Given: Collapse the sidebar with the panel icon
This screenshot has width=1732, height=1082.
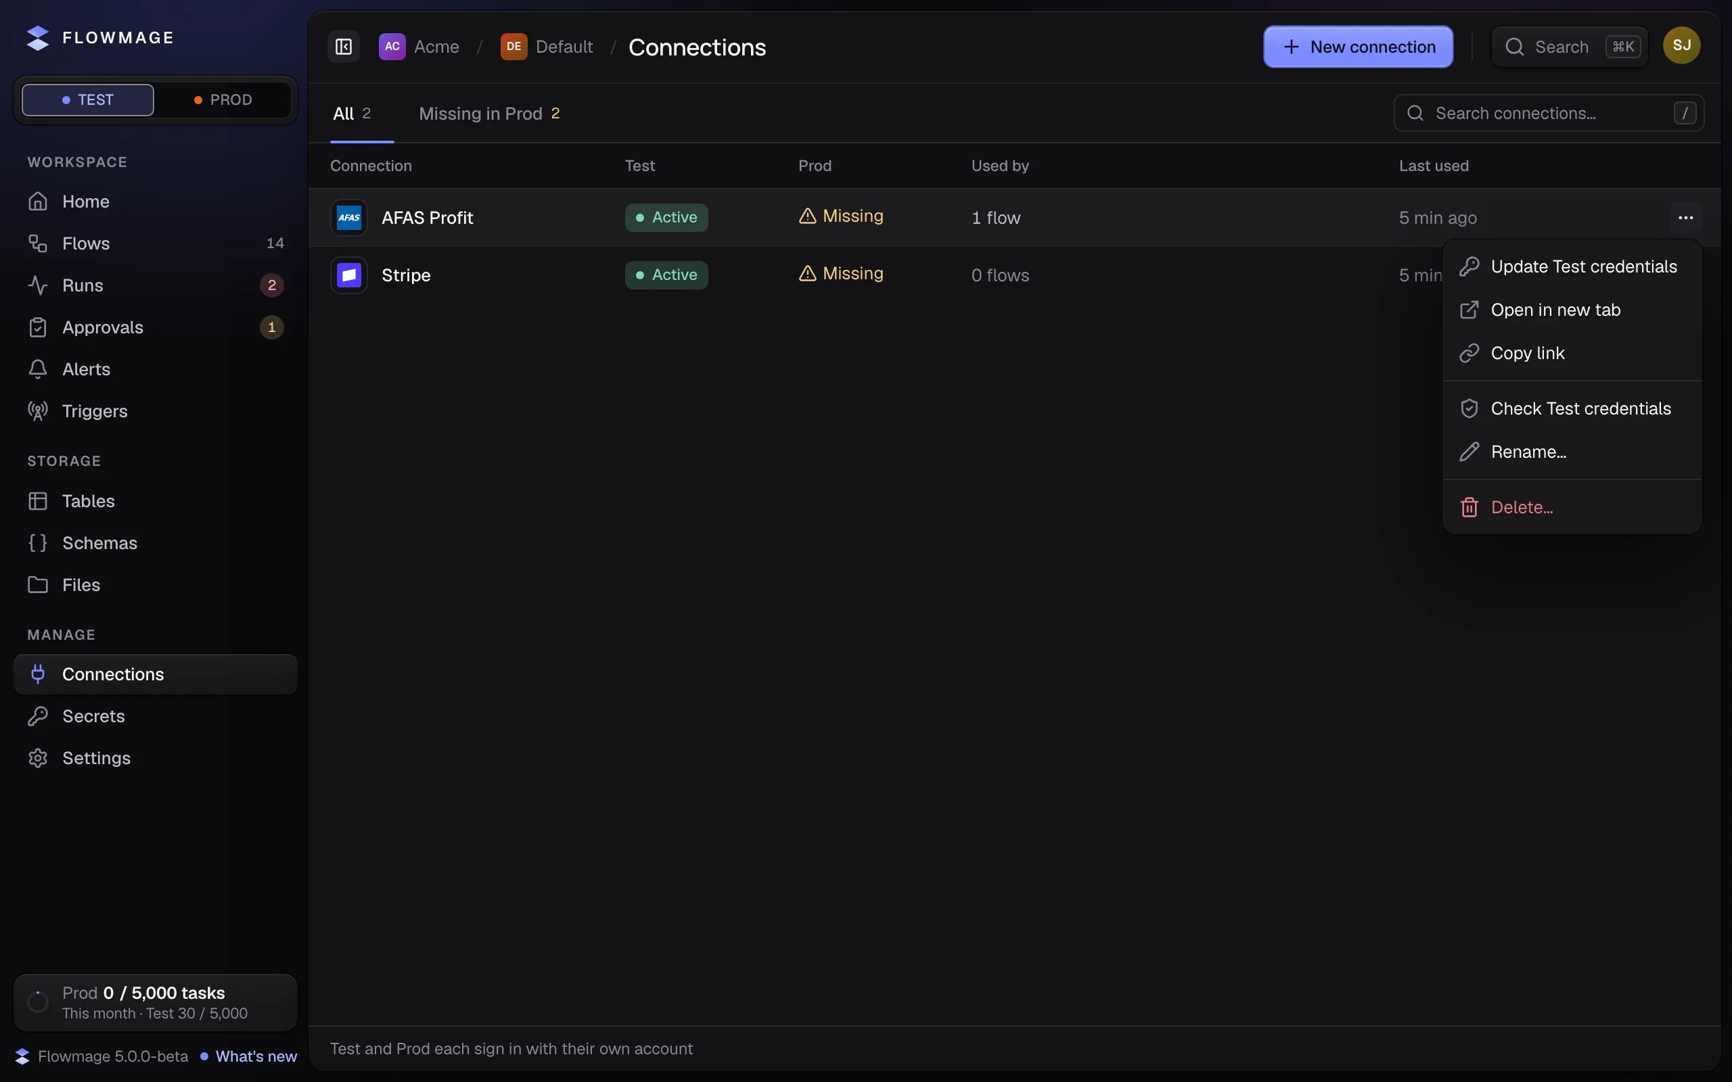Looking at the screenshot, I should coord(344,47).
